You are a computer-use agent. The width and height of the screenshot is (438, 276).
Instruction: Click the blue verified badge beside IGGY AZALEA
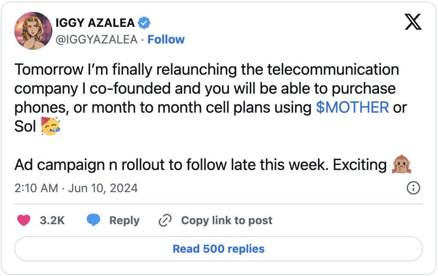pyautogui.click(x=144, y=23)
